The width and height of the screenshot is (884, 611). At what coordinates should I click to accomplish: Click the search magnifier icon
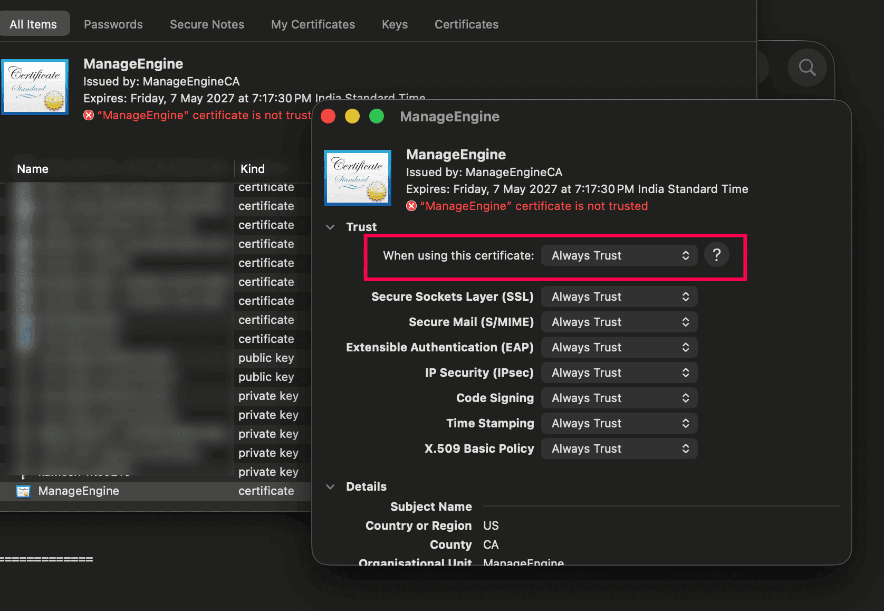tap(807, 68)
